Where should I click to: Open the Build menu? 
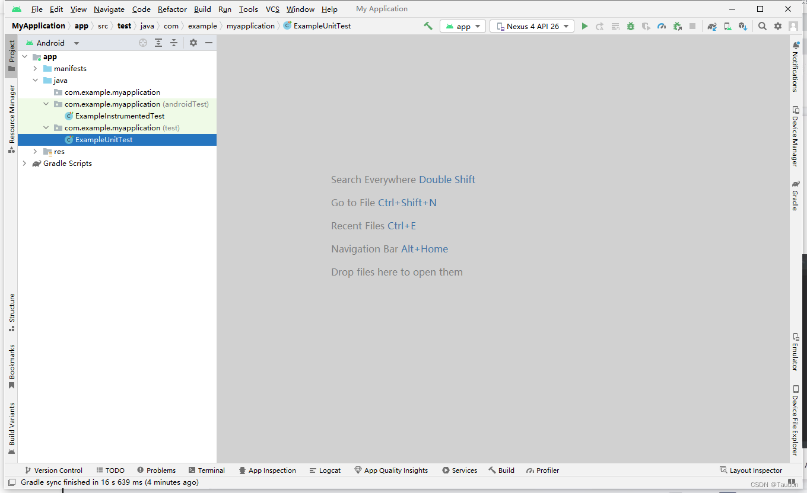[x=202, y=9]
